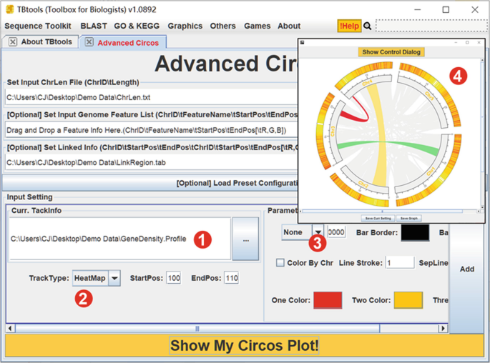Enable the Color By Chr checkbox

click(281, 263)
